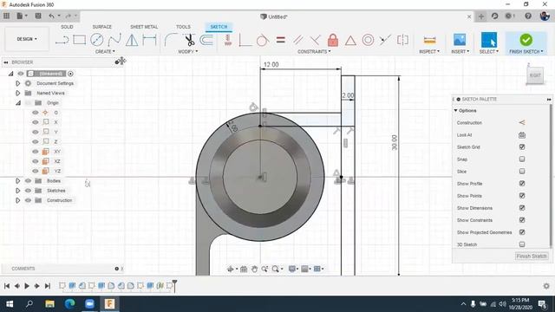Collapse the Sketch Palette Options section
The height and width of the screenshot is (312, 555).
tap(455, 111)
